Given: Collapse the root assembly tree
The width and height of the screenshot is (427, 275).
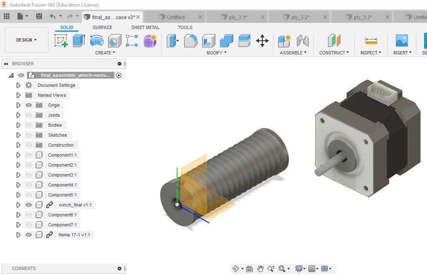Looking at the screenshot, I should tap(11, 75).
